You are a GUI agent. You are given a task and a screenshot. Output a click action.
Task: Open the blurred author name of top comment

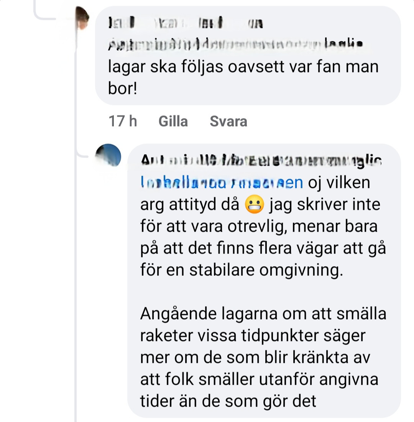186,23
